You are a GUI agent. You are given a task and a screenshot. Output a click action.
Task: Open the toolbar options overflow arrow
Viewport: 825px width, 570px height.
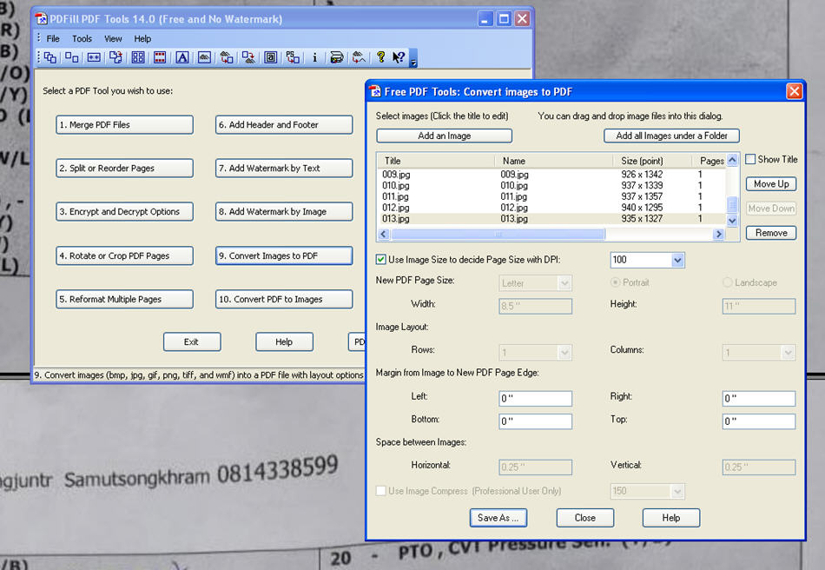[413, 58]
